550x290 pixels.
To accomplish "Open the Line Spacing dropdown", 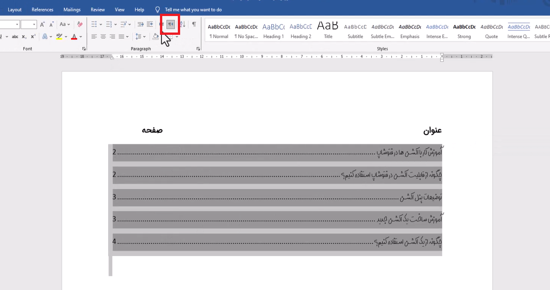I will 140,37.
